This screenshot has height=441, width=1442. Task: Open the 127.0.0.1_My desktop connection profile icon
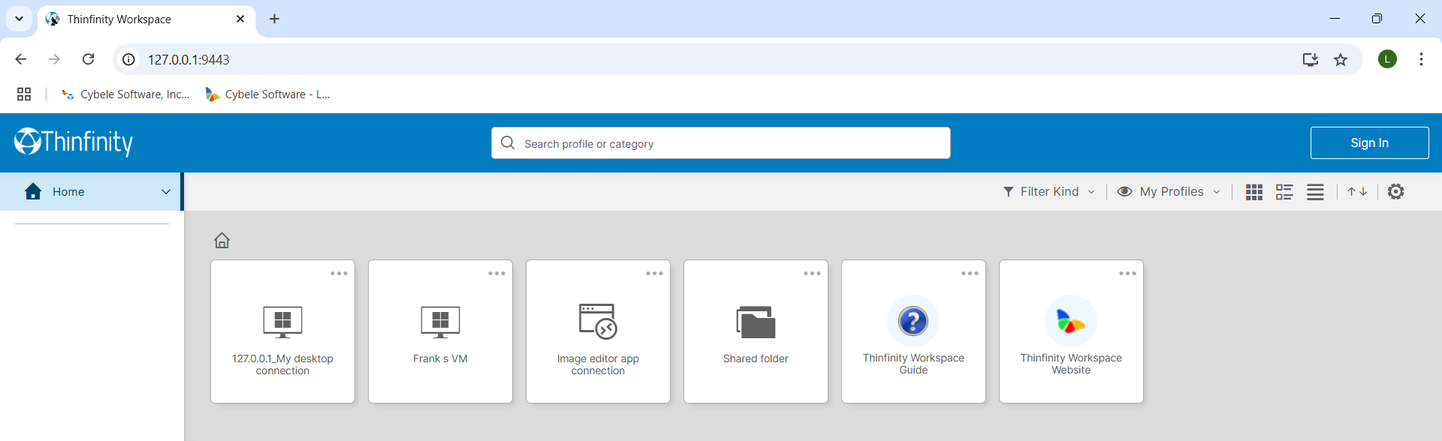pyautogui.click(x=282, y=322)
